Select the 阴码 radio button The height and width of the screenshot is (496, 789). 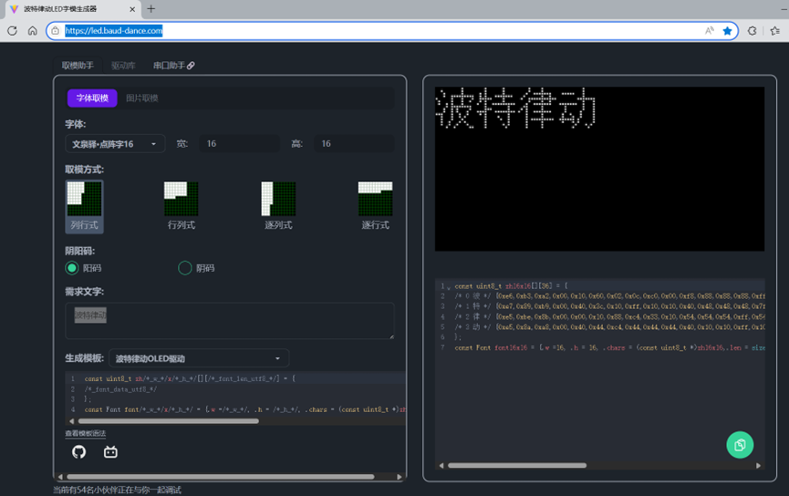184,268
